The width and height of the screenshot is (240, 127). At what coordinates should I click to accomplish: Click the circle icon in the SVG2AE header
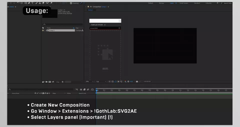[119, 28]
